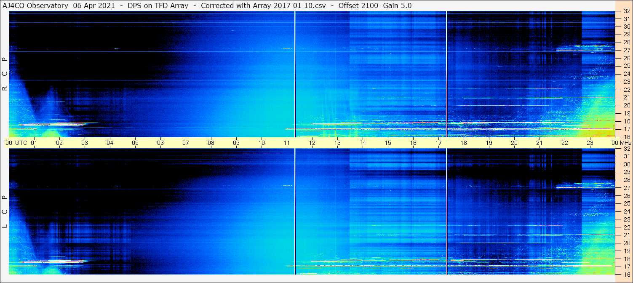633x283 pixels.
Task: Click the 14 hour tick label
Action: tap(363, 143)
